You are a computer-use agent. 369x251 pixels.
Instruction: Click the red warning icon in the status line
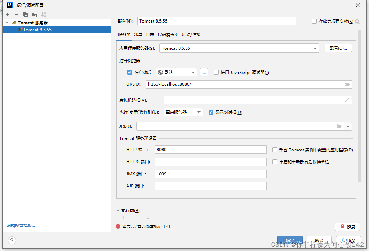[118, 226]
